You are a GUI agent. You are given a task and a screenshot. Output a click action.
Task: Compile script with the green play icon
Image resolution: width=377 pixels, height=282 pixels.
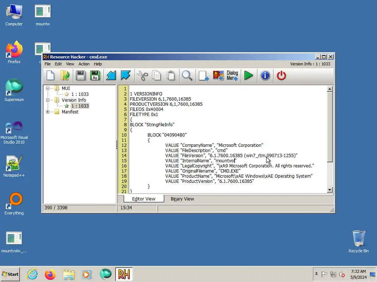249,76
